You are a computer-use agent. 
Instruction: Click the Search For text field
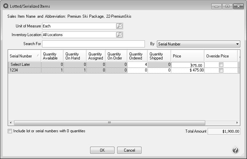93,44
